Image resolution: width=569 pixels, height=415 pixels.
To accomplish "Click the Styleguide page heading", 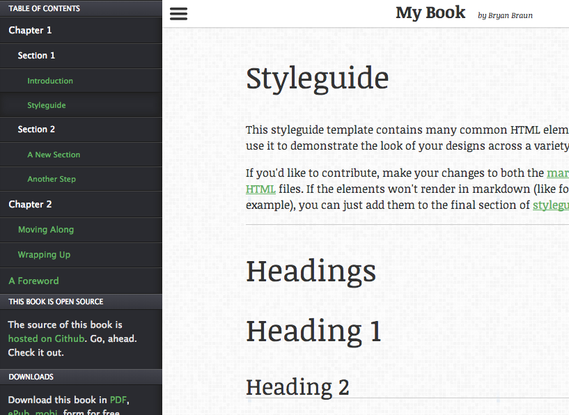I will pos(317,78).
